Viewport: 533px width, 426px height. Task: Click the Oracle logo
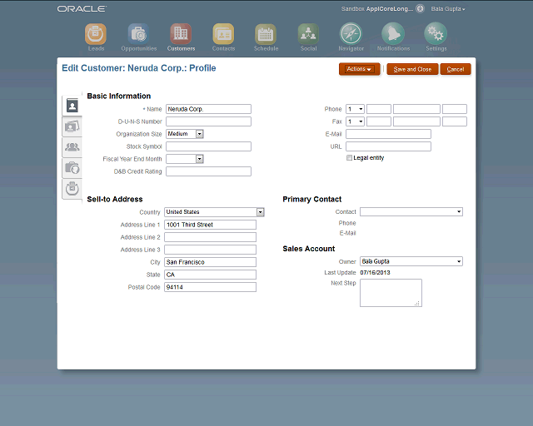pyautogui.click(x=82, y=9)
